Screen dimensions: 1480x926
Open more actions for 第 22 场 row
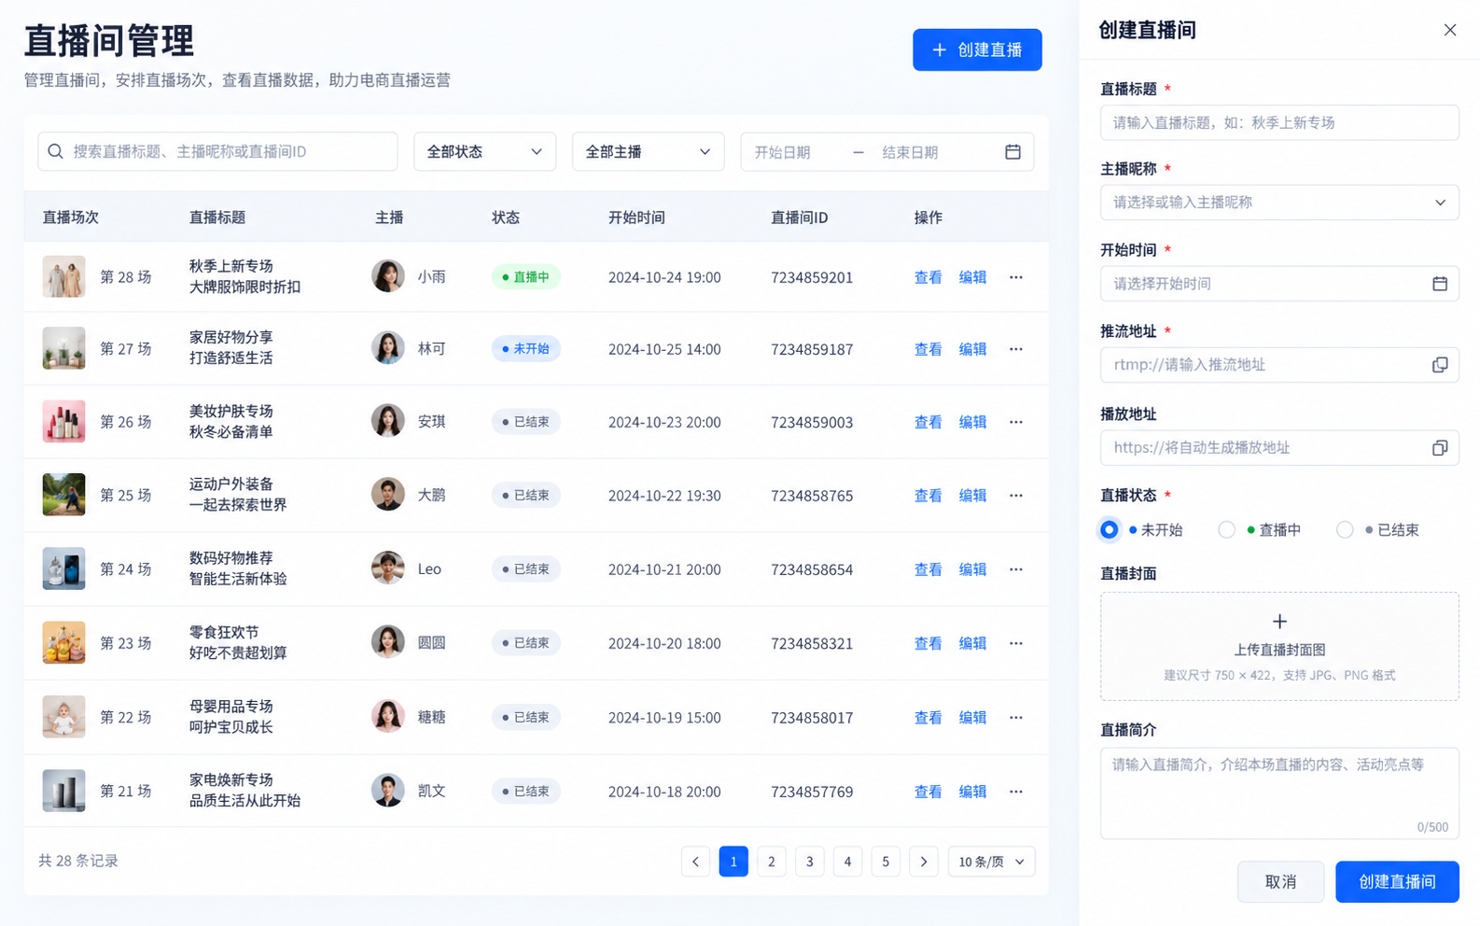pos(1016,718)
